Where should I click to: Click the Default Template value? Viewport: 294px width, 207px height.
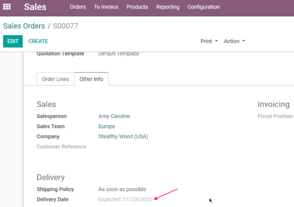[119, 54]
